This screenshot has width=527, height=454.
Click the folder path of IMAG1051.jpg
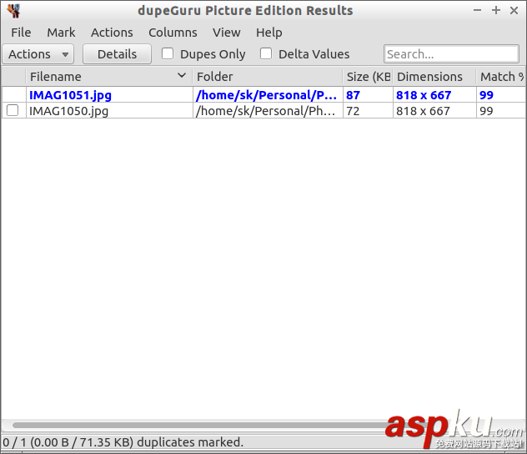(266, 95)
